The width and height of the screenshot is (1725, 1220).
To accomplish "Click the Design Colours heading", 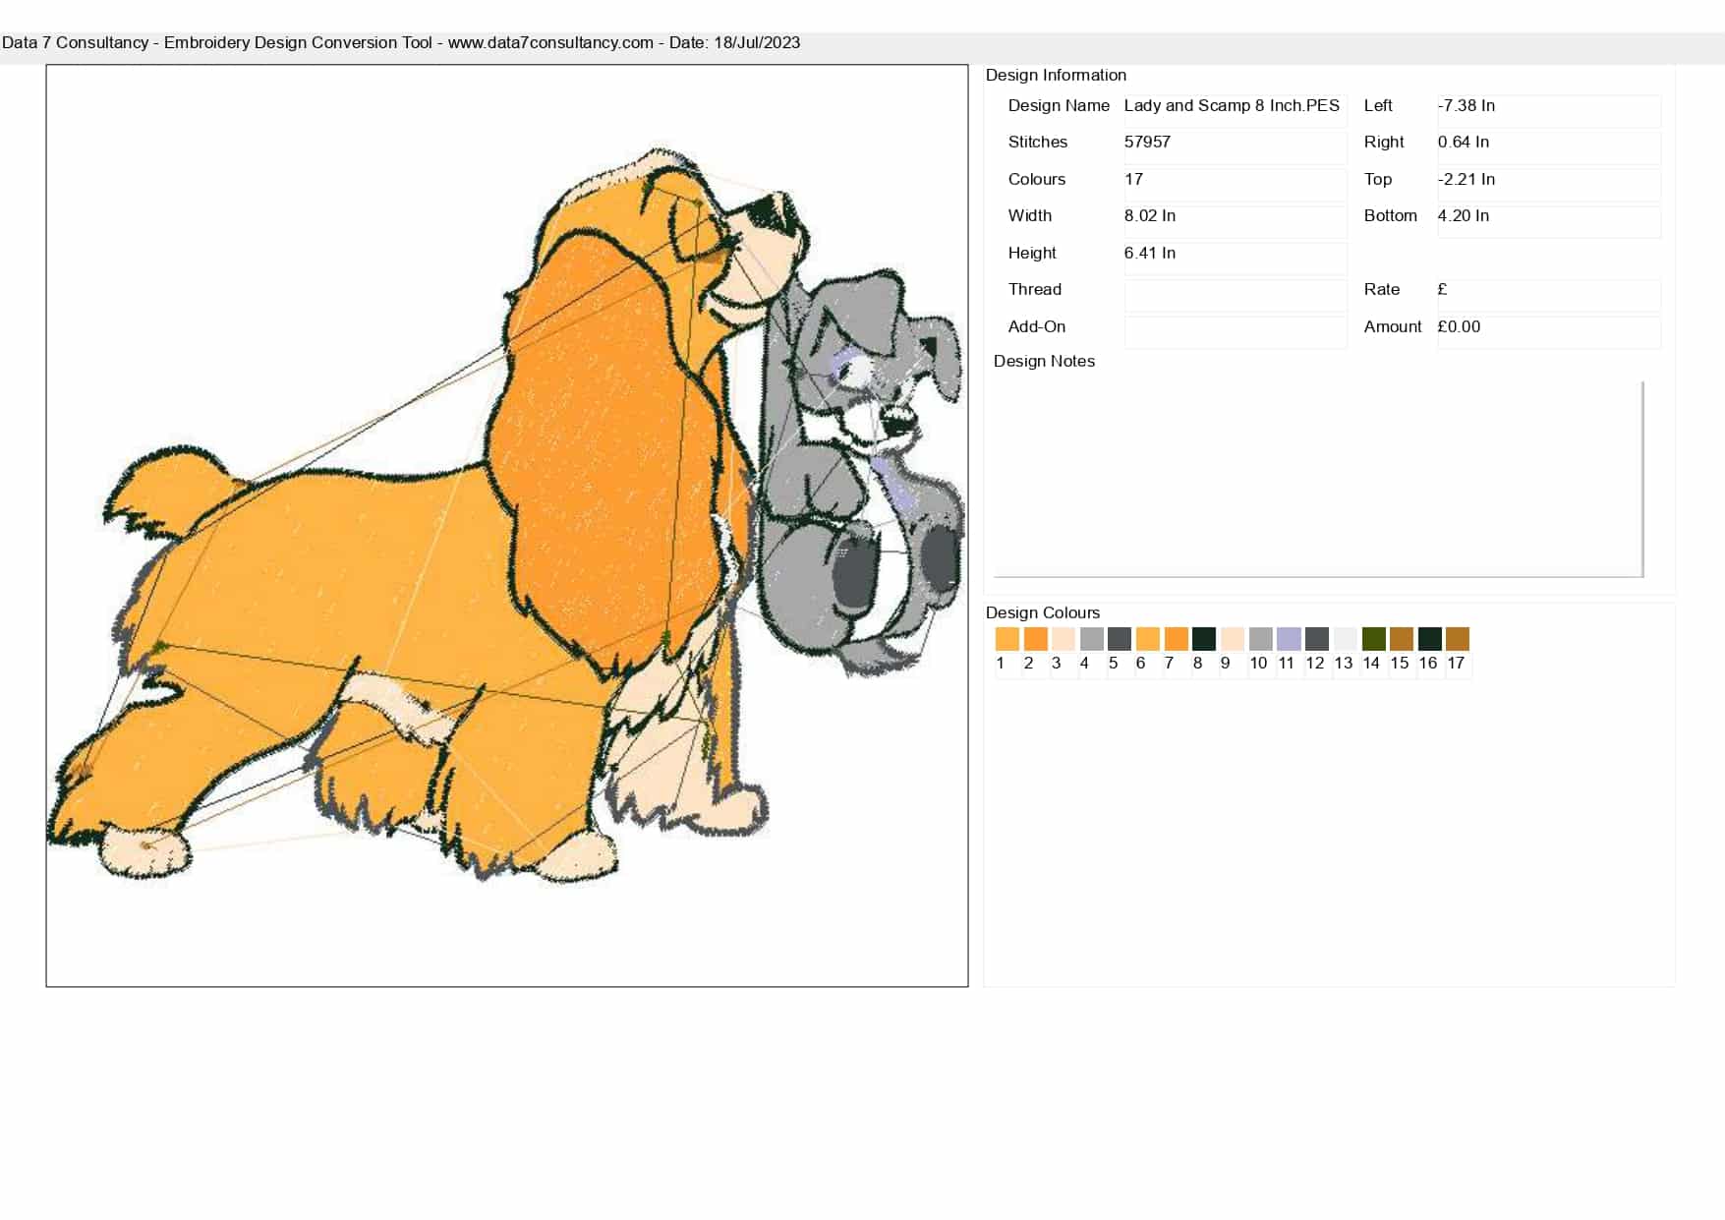I will (1043, 612).
